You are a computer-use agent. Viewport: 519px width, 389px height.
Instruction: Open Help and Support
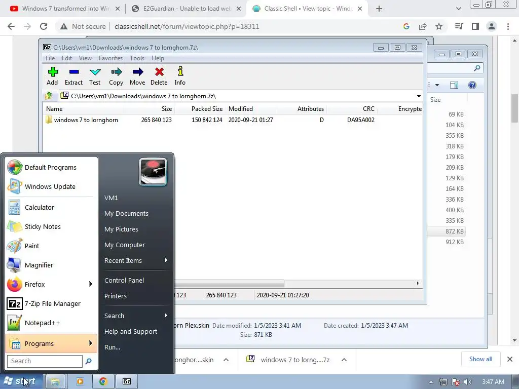tap(131, 331)
